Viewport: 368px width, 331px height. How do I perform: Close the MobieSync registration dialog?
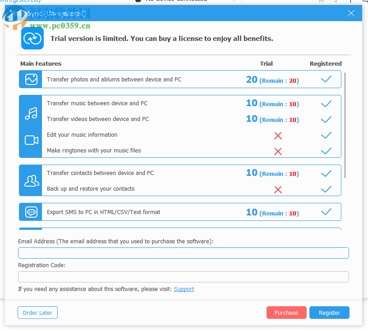click(351, 13)
